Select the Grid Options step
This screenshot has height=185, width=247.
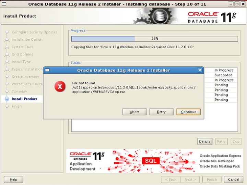tap(22, 54)
